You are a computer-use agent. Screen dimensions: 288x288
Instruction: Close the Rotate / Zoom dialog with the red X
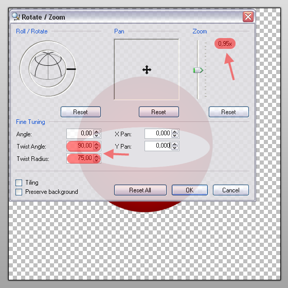point(248,16)
